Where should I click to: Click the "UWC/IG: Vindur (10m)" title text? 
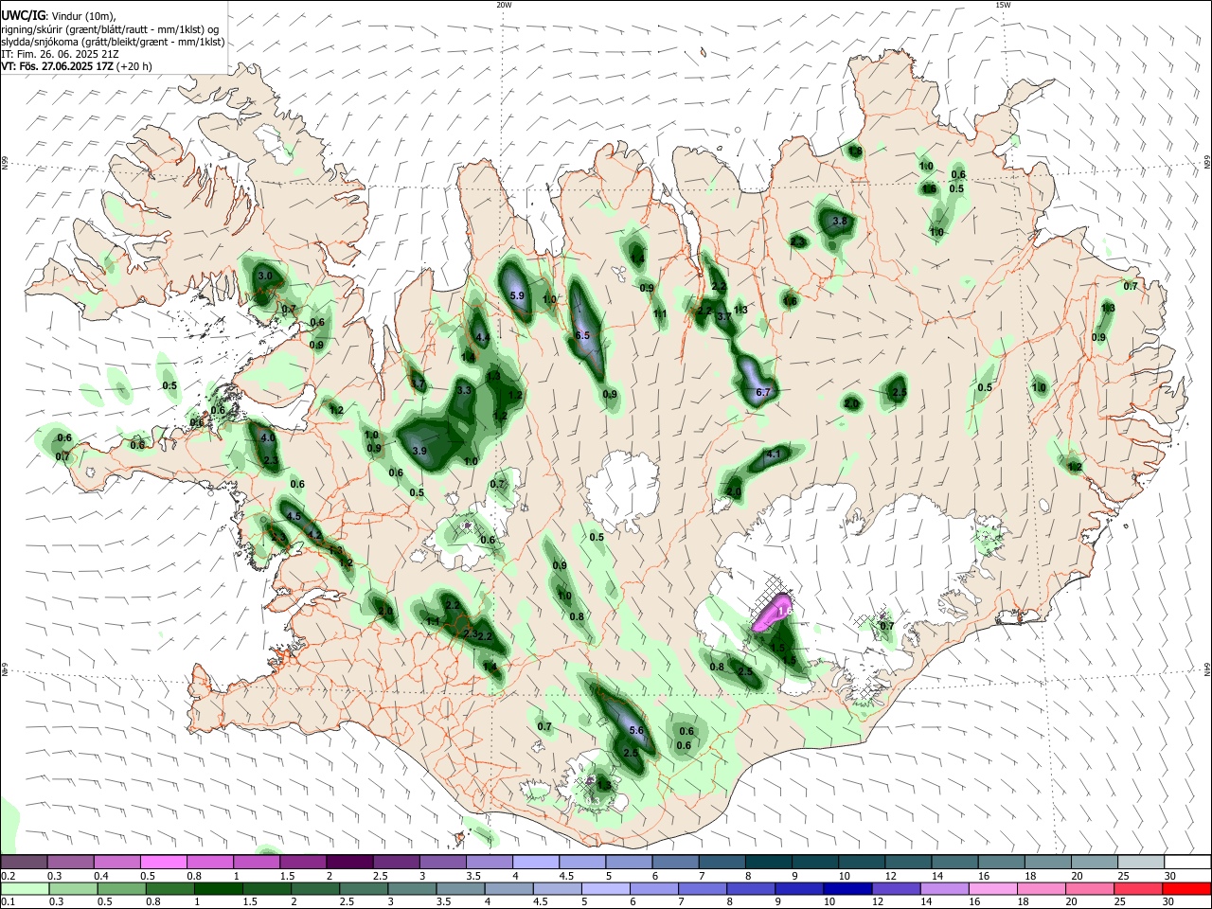[59, 16]
